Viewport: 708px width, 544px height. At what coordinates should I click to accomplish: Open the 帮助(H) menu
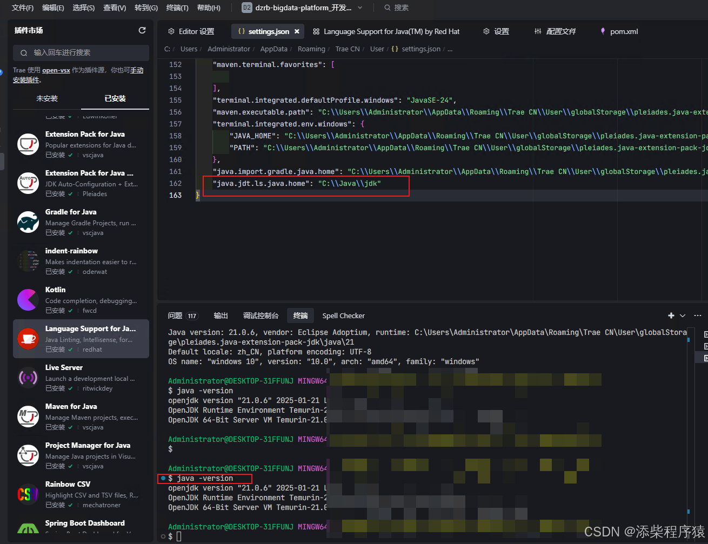click(x=209, y=8)
